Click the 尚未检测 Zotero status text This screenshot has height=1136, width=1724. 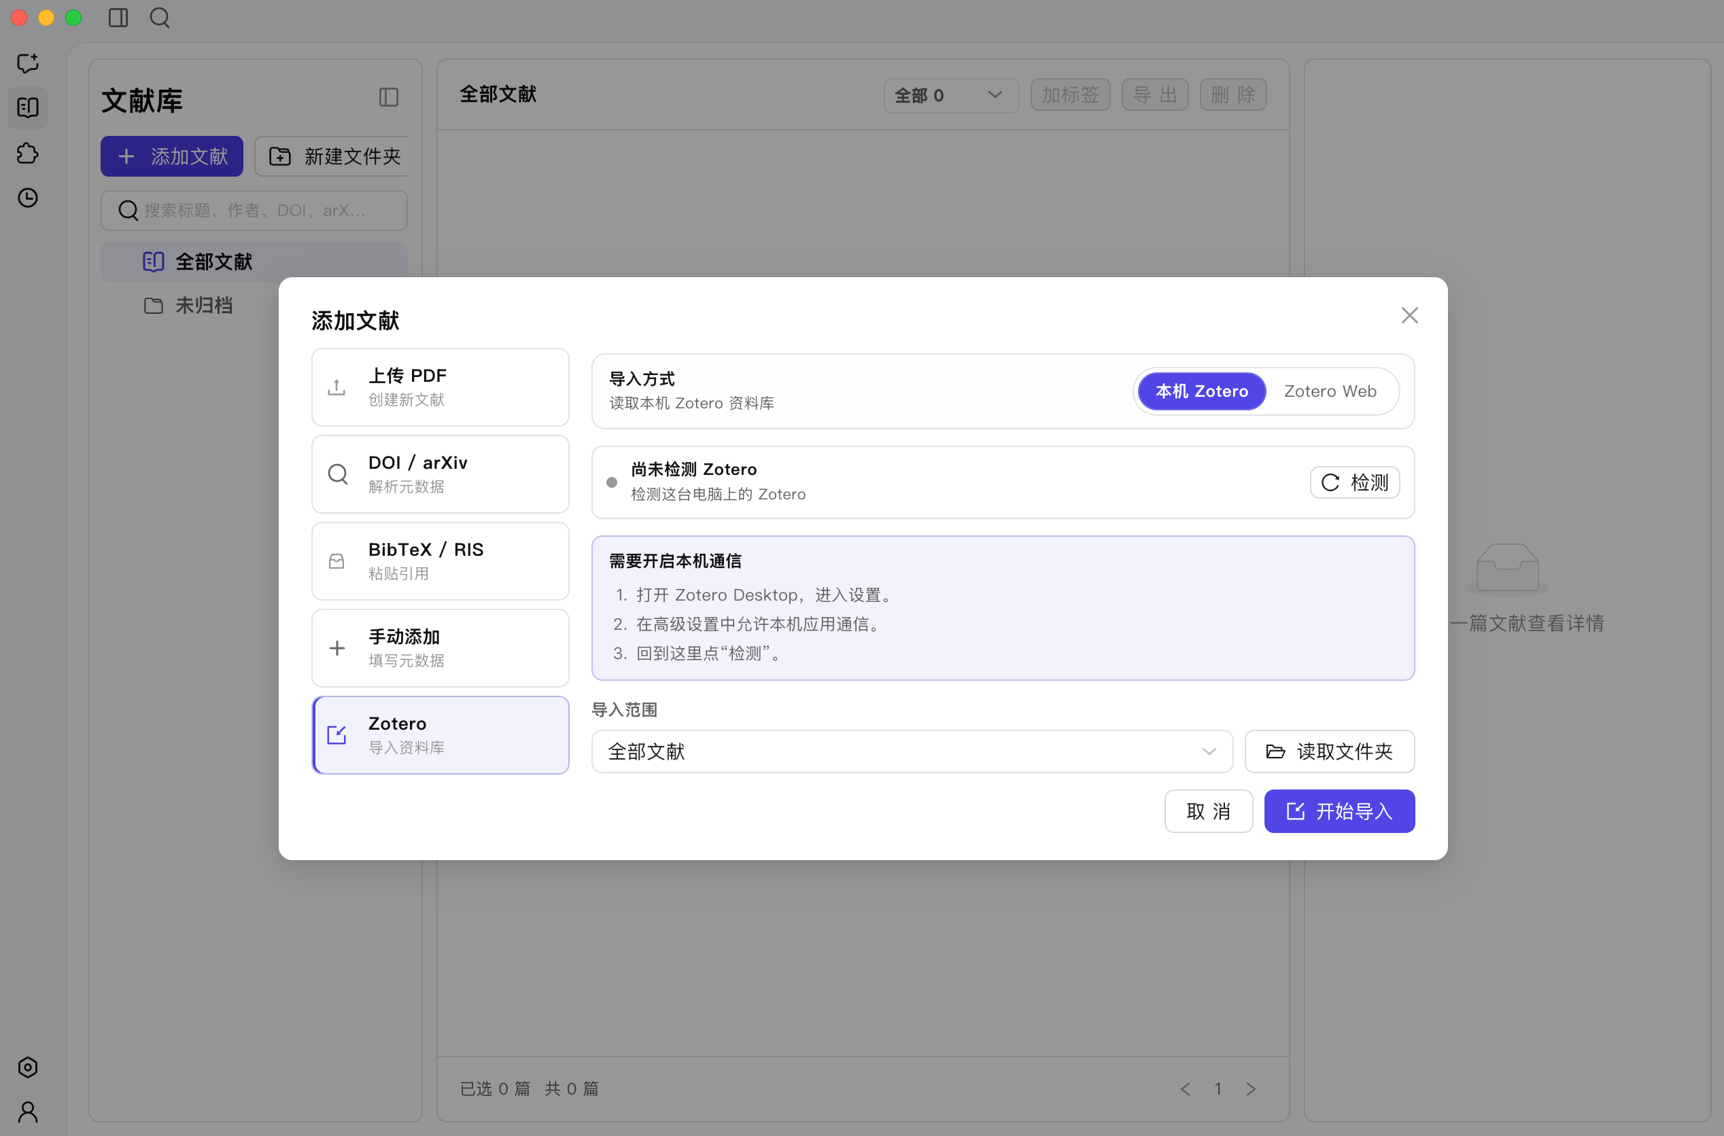coord(693,469)
